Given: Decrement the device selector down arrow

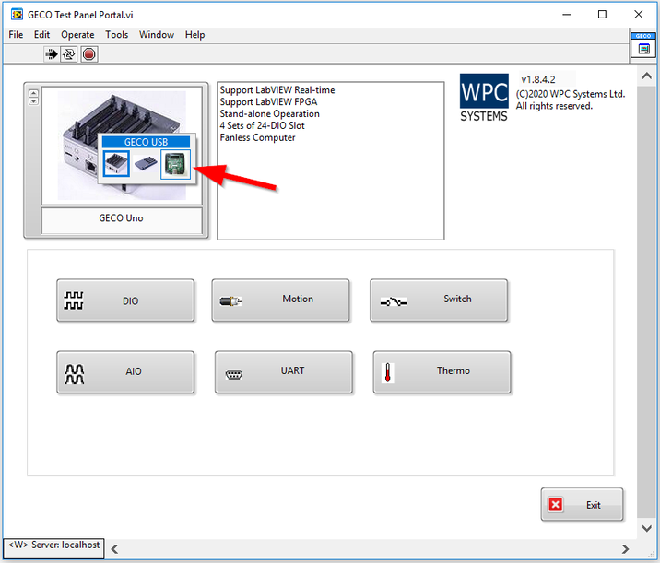Looking at the screenshot, I should [34, 100].
